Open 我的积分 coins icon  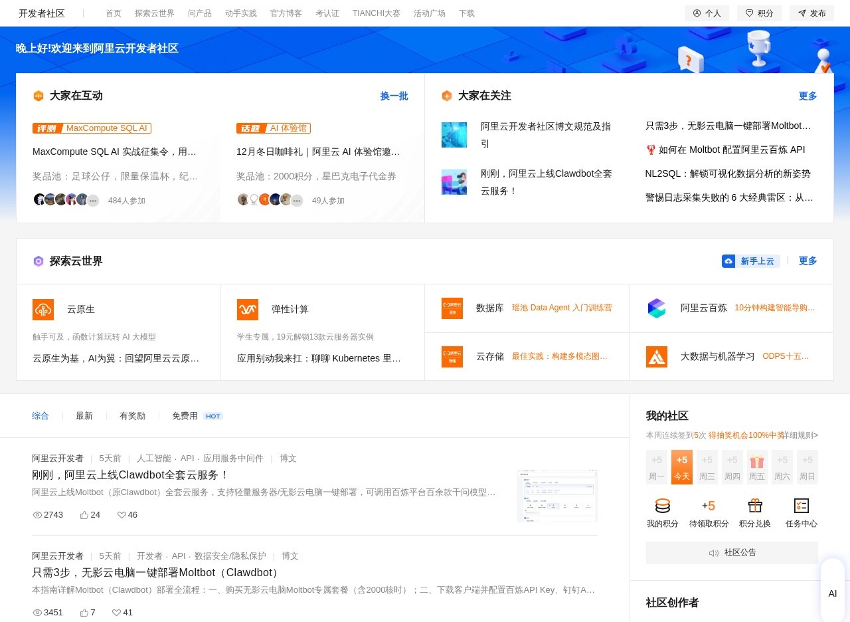(662, 505)
